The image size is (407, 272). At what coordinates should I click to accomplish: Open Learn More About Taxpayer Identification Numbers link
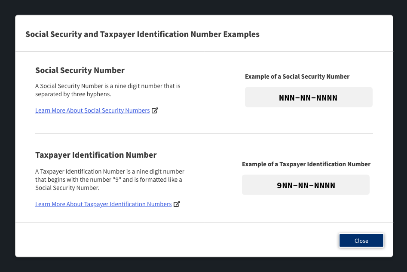[x=103, y=204]
